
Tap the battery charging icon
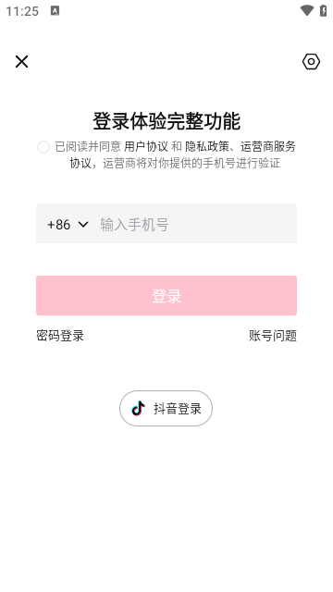(324, 10)
